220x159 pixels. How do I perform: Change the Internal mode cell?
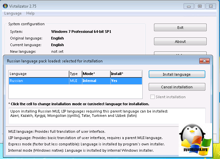point(96,81)
